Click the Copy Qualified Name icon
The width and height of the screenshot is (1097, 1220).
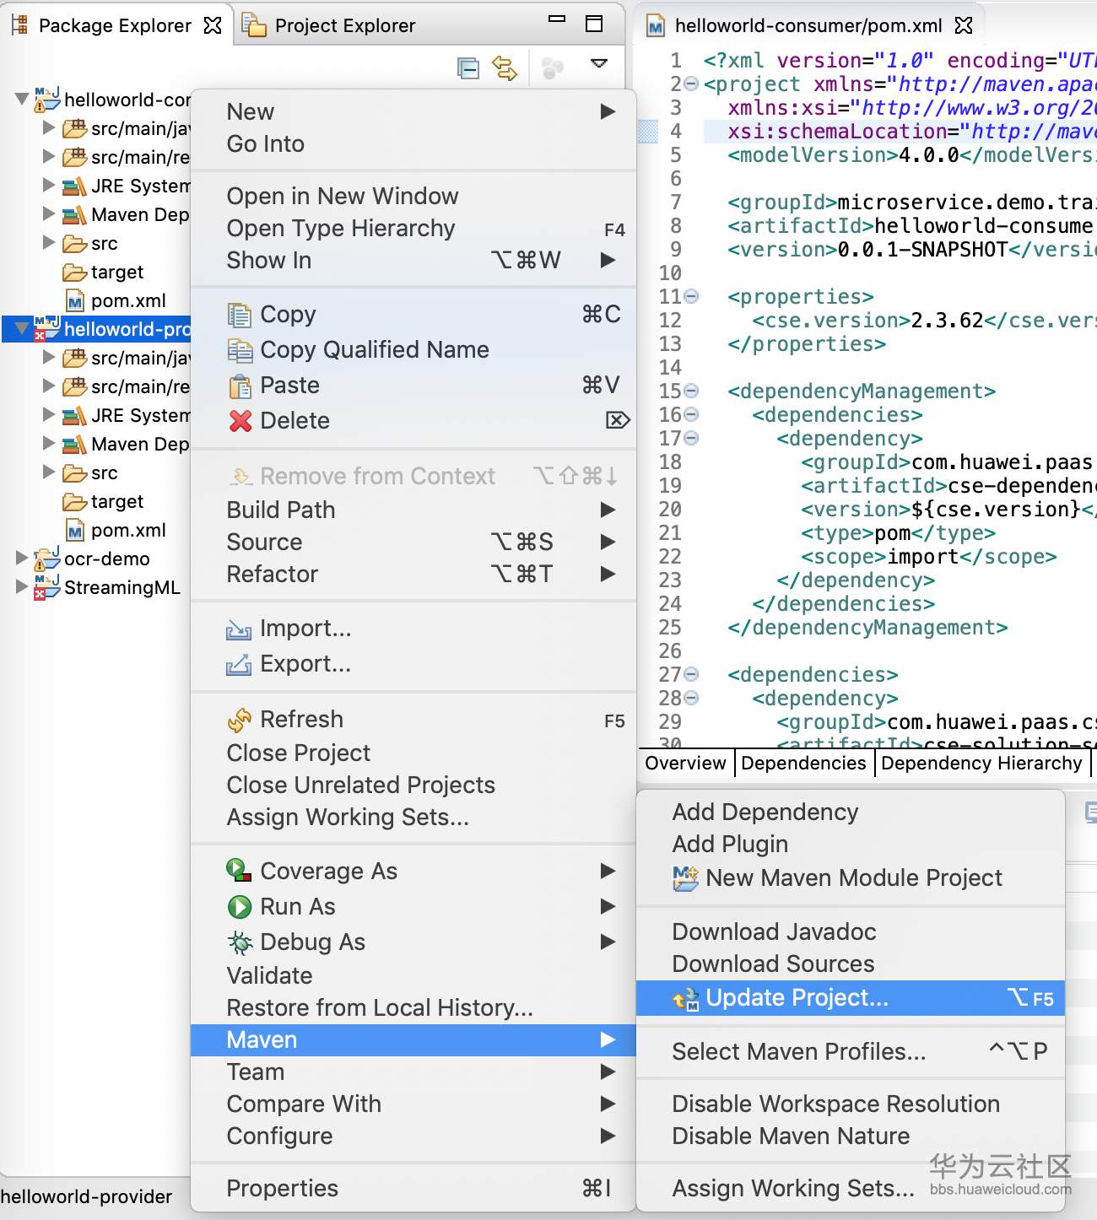pyautogui.click(x=240, y=350)
